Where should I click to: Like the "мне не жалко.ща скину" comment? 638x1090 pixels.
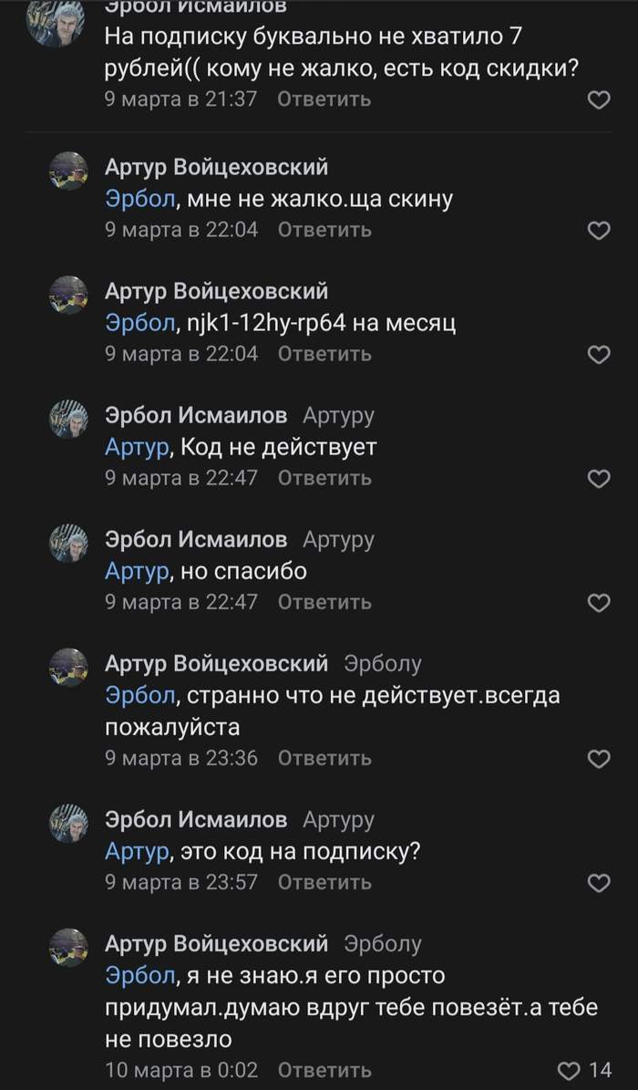click(598, 231)
